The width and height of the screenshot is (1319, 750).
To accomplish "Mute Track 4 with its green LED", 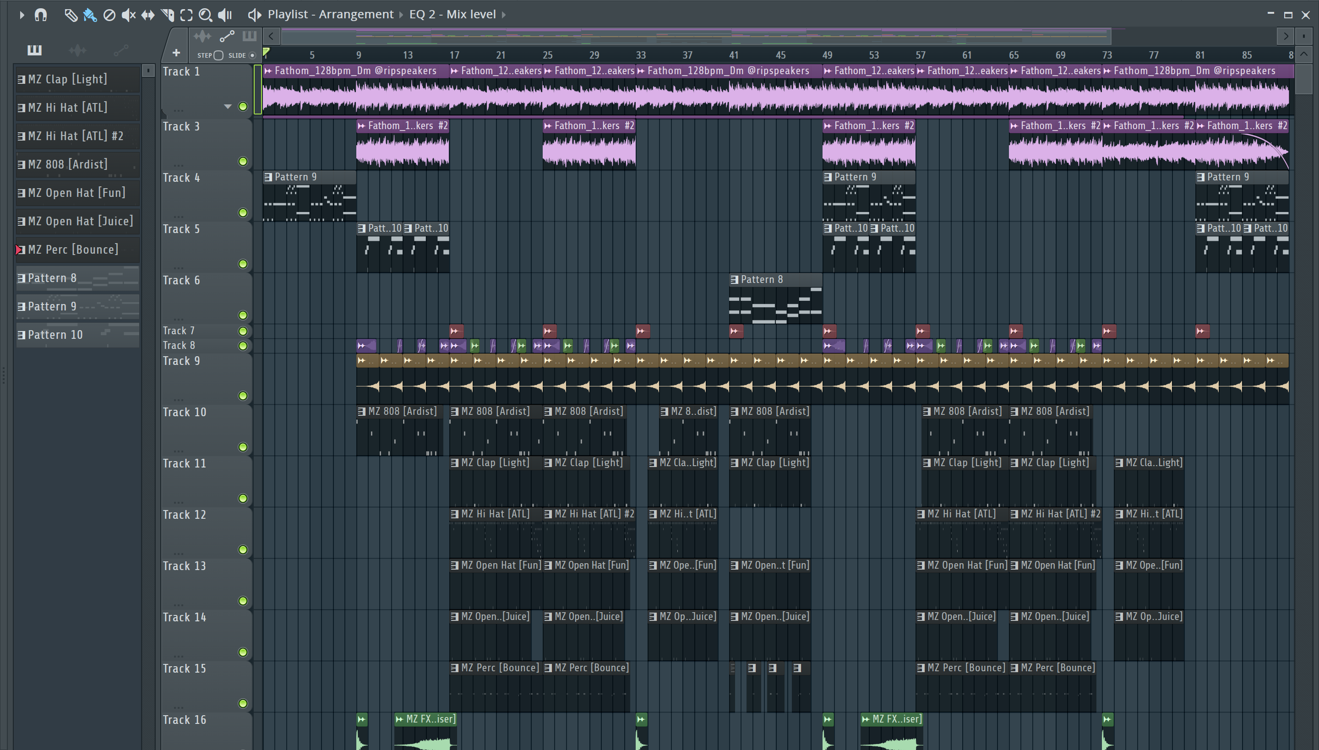I will pyautogui.click(x=243, y=213).
